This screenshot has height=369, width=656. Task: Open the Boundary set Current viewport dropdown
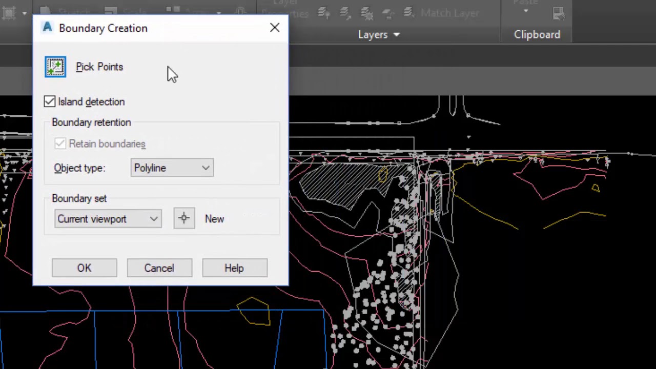point(108,219)
